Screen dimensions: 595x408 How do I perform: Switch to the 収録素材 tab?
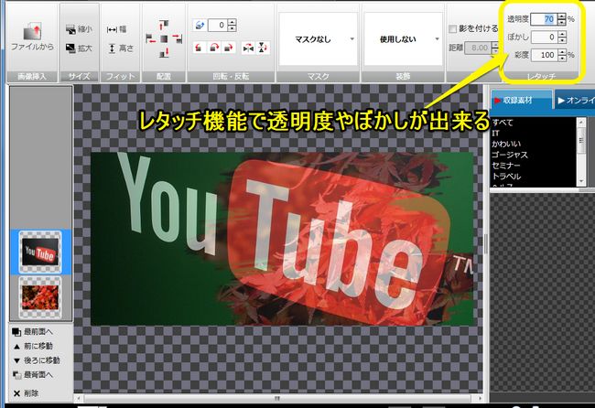coord(521,100)
